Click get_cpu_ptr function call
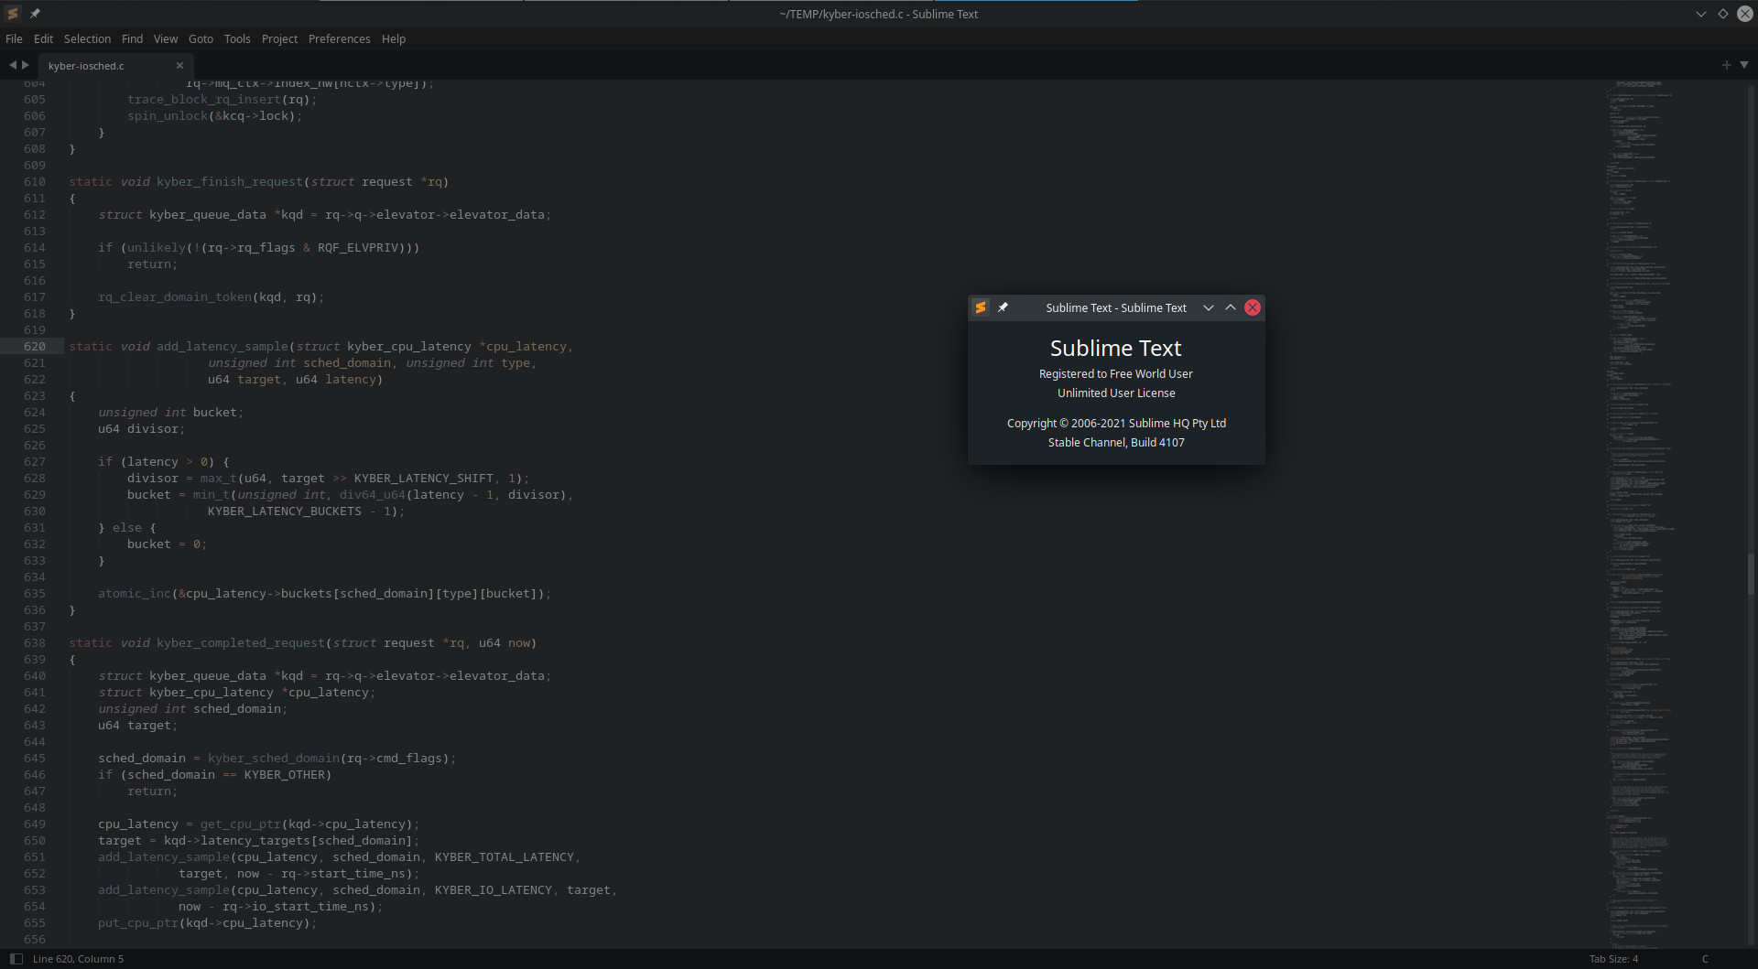The image size is (1758, 969). tap(241, 824)
